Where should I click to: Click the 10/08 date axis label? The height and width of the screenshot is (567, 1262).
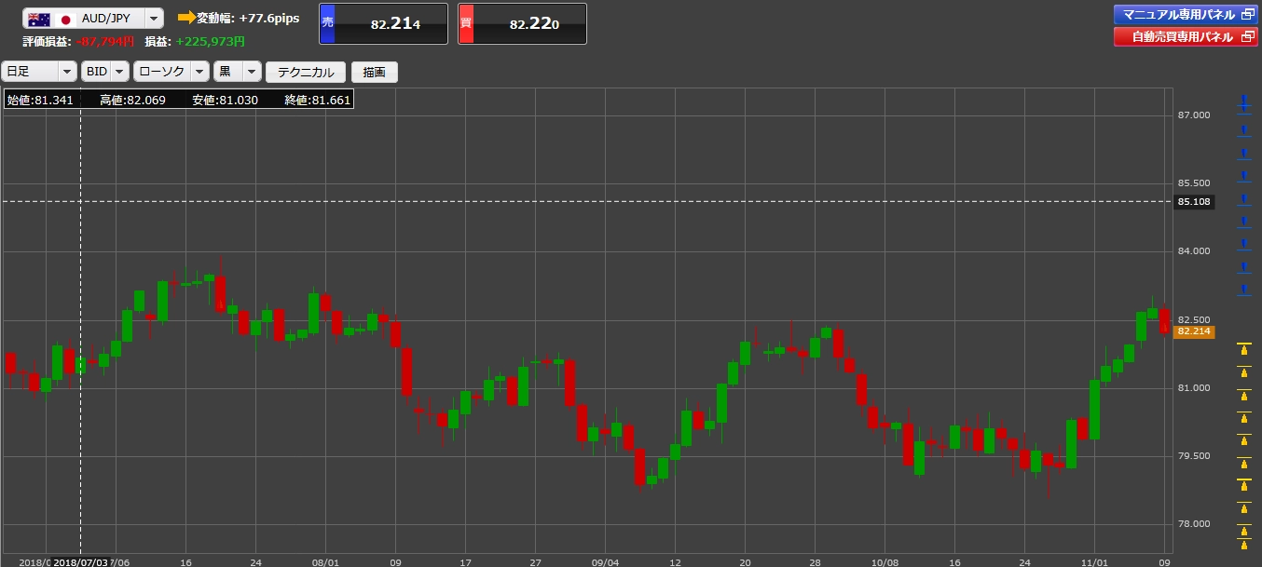coord(885,561)
